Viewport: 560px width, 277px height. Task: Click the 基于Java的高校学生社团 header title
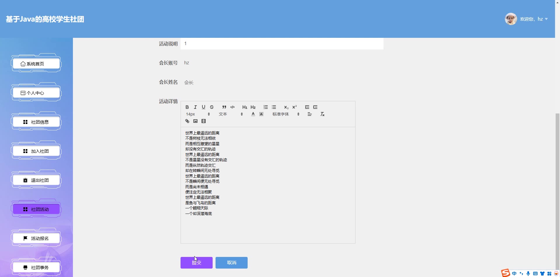click(x=45, y=19)
